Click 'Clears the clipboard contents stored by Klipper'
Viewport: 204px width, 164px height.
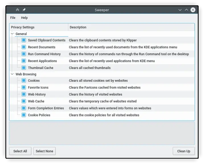pyautogui.click(x=103, y=40)
